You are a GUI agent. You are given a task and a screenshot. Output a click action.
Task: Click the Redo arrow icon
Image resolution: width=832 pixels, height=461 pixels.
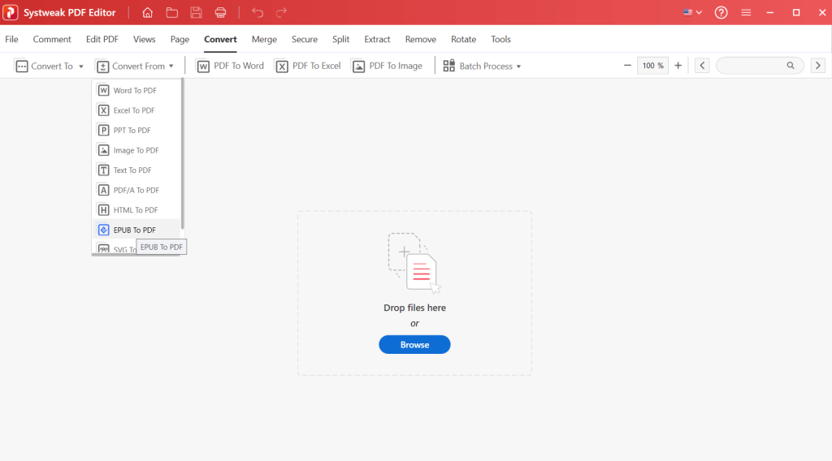(x=281, y=13)
